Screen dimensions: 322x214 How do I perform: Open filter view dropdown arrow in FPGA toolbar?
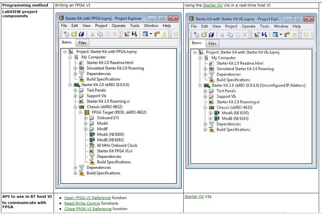pyautogui.click(x=151, y=34)
